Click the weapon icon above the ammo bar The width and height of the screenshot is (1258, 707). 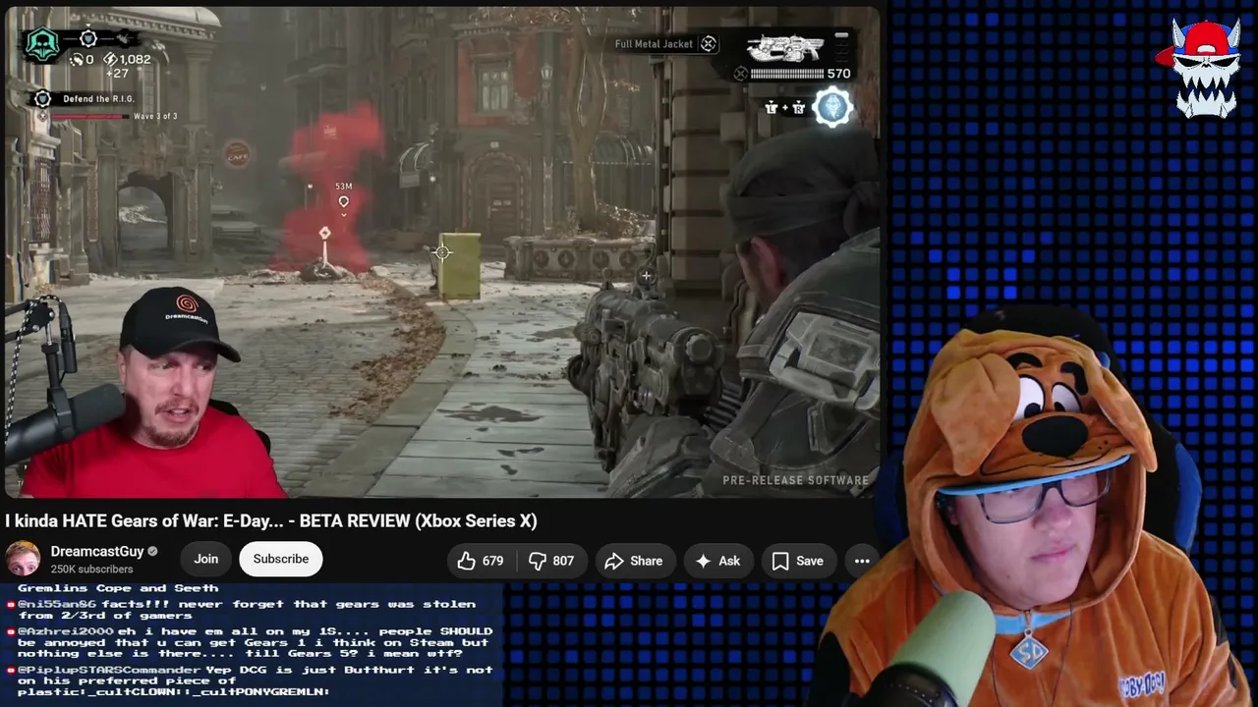[783, 48]
